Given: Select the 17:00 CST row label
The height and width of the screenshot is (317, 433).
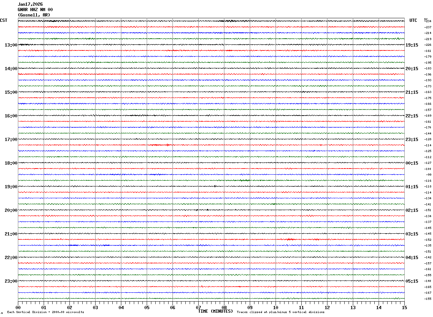Looking at the screenshot, I should pyautogui.click(x=11, y=140).
